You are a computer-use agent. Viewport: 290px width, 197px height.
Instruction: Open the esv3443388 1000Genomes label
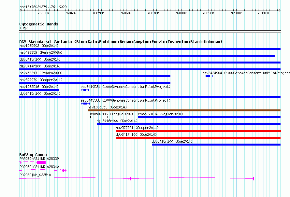point(125,100)
